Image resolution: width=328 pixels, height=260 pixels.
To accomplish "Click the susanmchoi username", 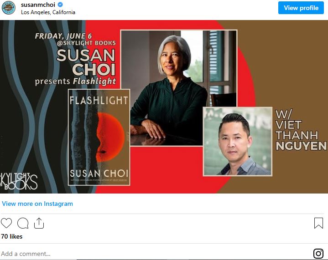I will [x=38, y=5].
